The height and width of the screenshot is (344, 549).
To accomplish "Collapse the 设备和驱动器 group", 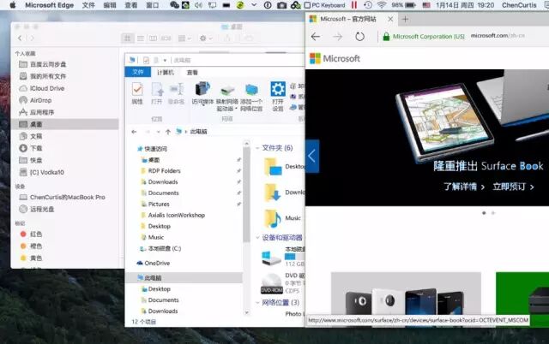I will 257,238.
